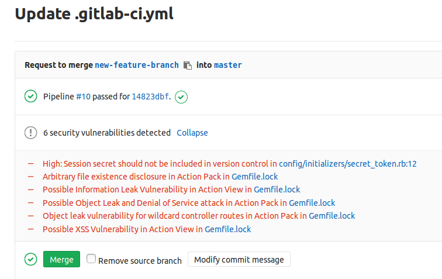
Task: Open the pipeline #10 link
Action: [x=83, y=97]
